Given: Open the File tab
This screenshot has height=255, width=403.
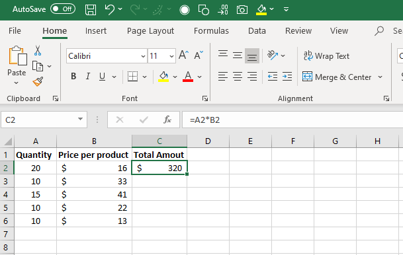Looking at the screenshot, I should click(x=15, y=31).
